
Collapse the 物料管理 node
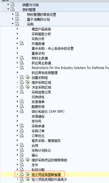[8, 9]
